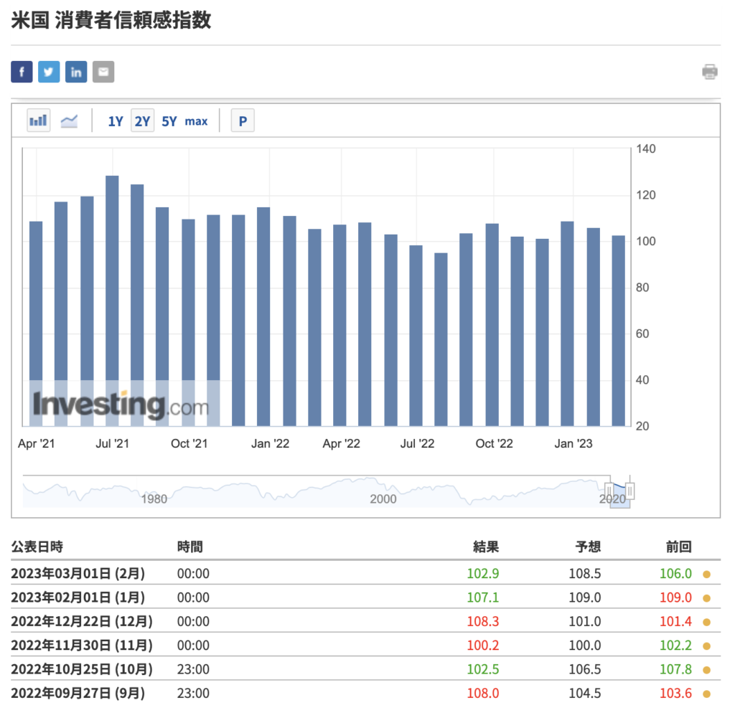
Task: Click the result value 102.5
Action: pos(483,669)
